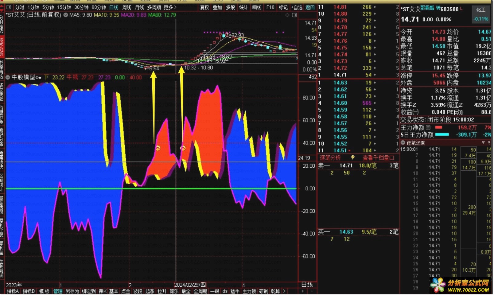Click the 绑定到 bind option
The width and height of the screenshot is (494, 295).
click(x=89, y=291)
